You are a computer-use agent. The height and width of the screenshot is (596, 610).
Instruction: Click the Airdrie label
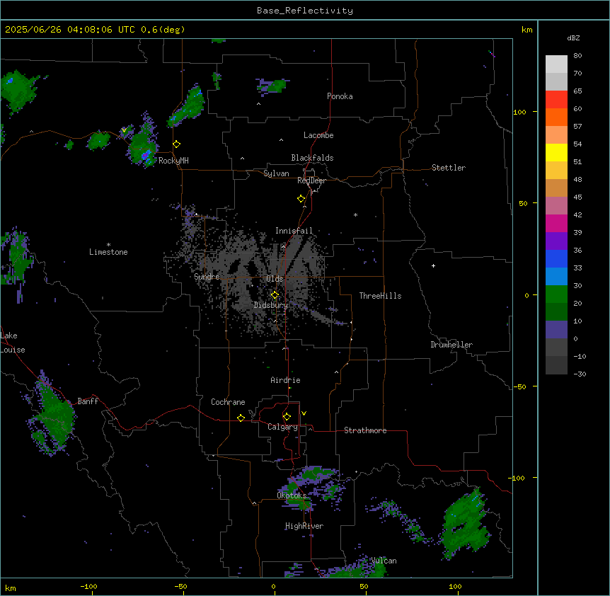[x=286, y=380]
